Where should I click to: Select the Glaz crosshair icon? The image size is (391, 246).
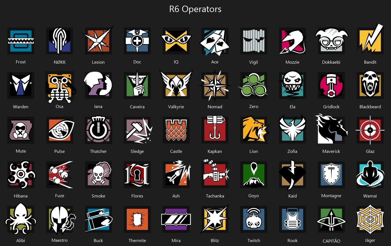[370, 130]
